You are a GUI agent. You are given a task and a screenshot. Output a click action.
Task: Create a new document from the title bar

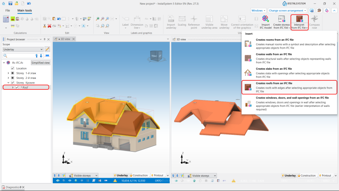23,3
